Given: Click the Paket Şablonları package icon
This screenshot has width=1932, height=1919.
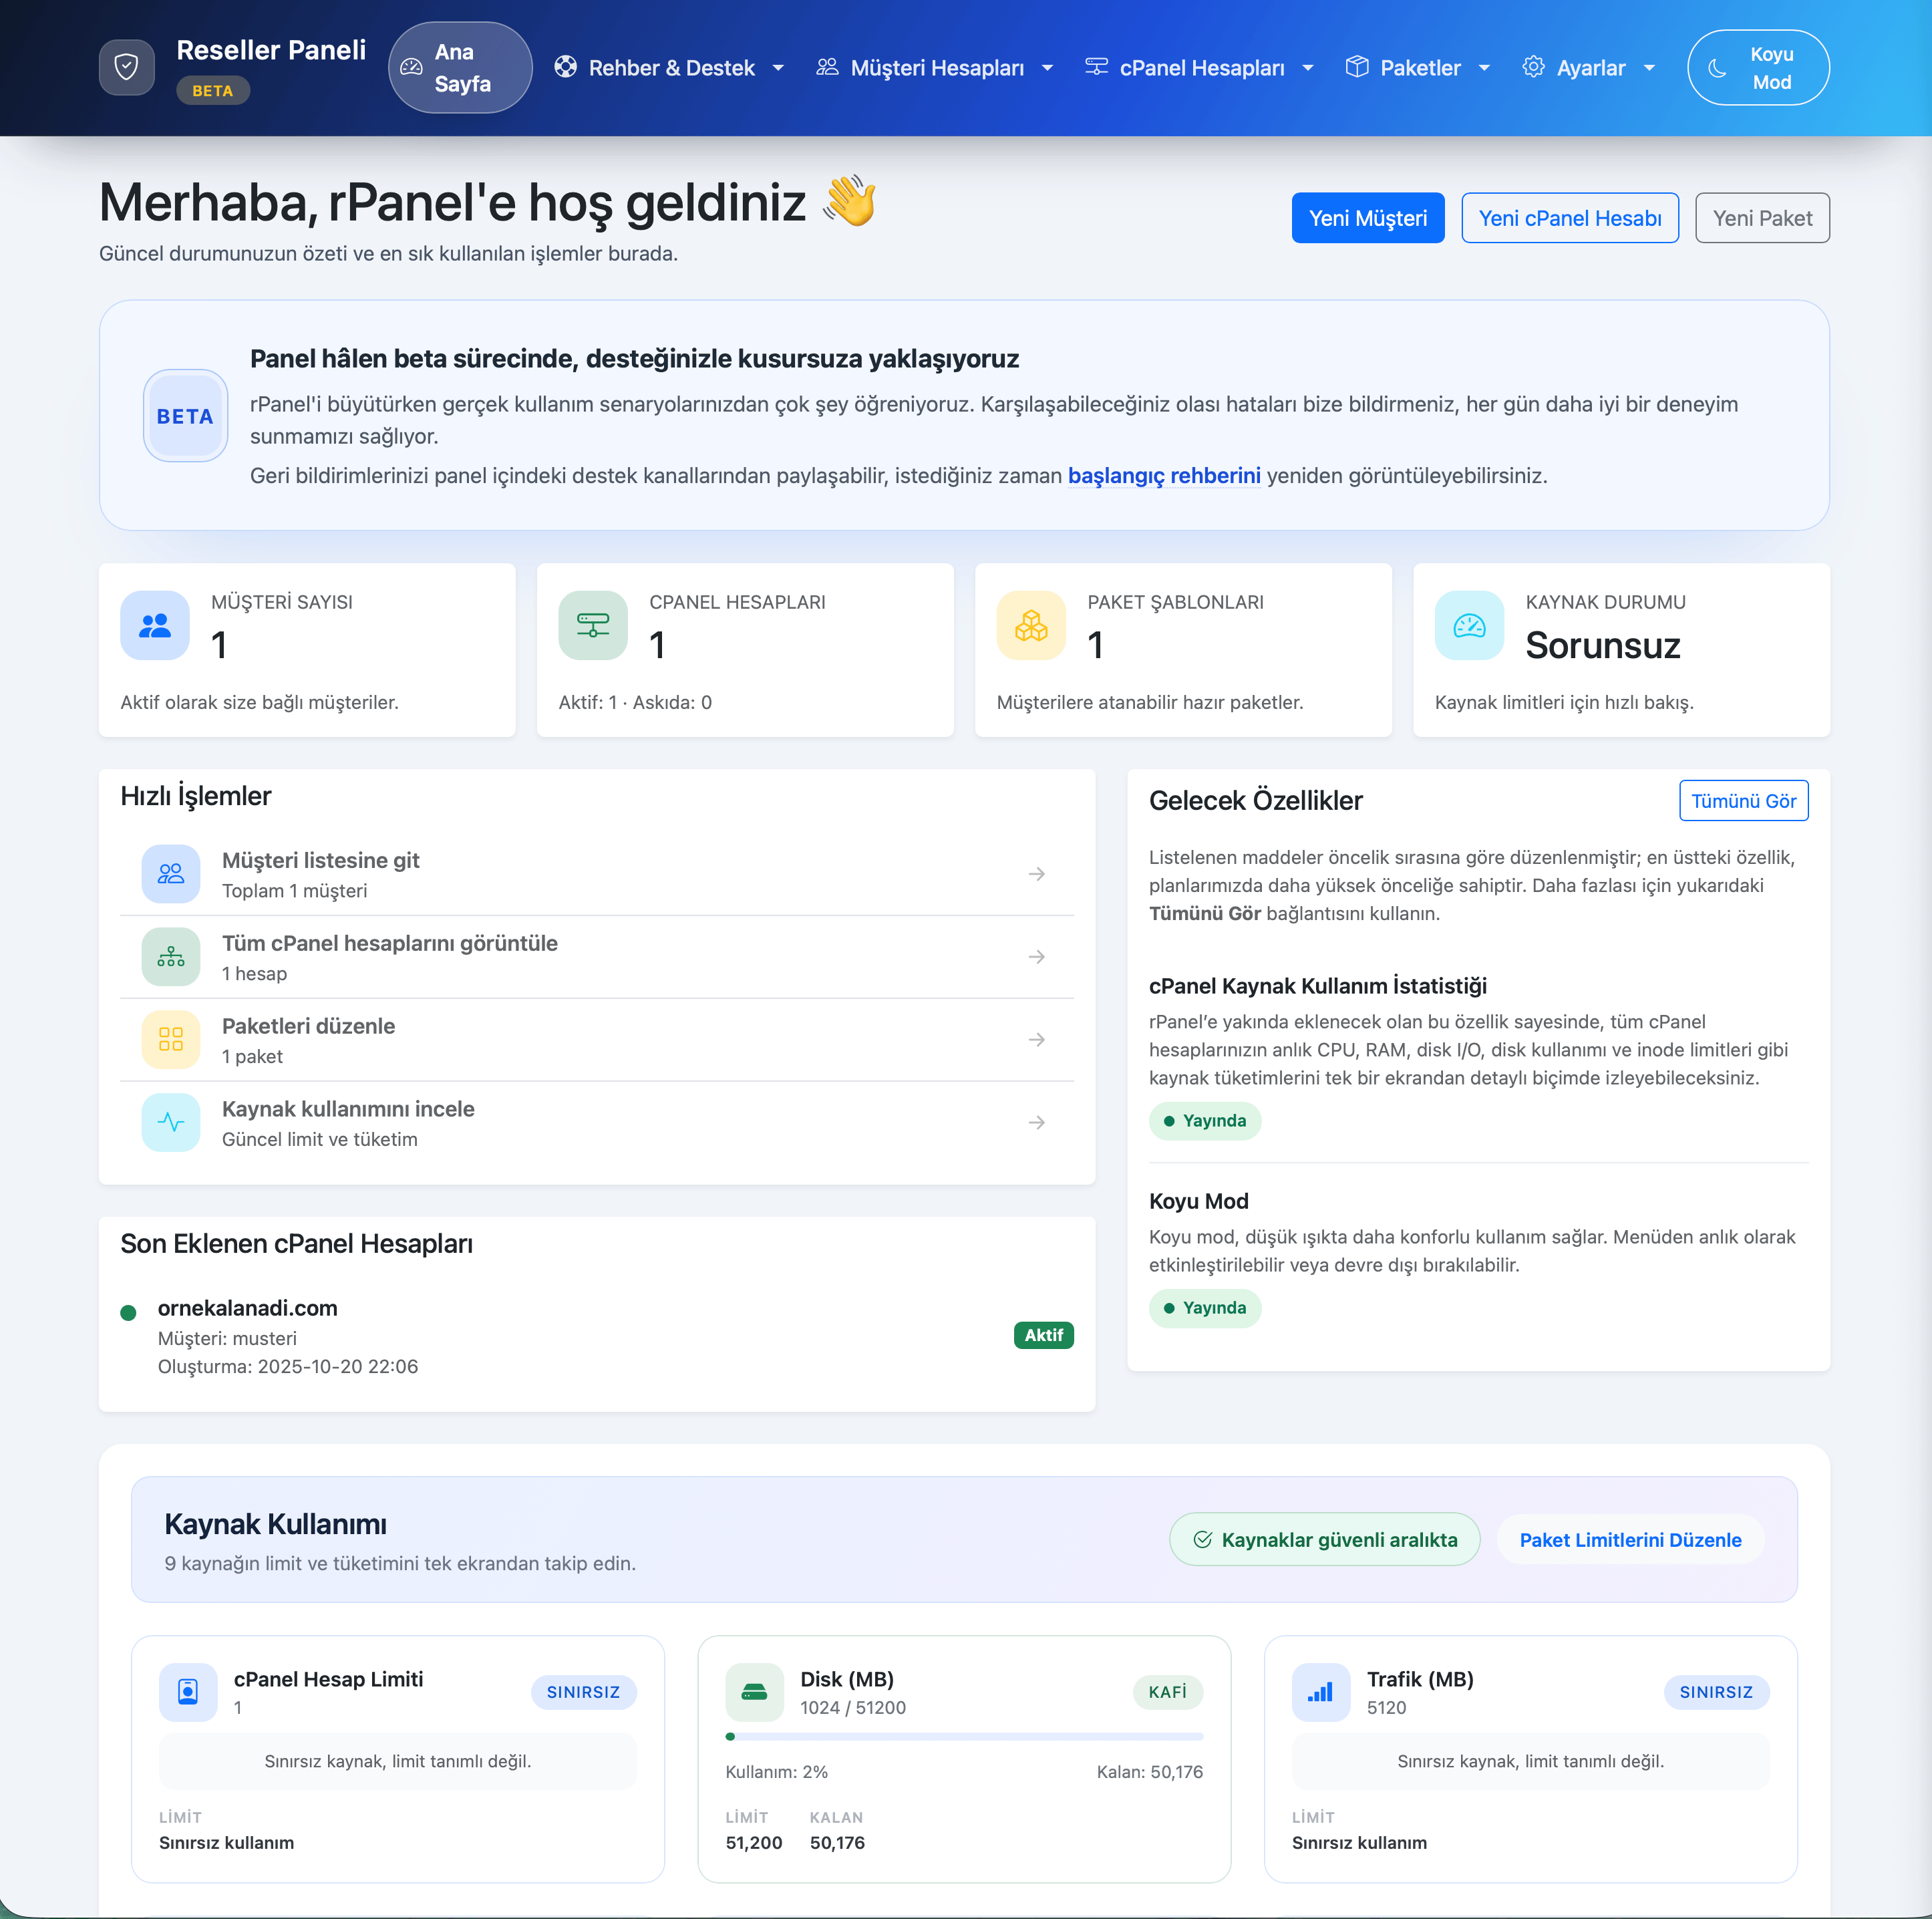Looking at the screenshot, I should click(1030, 625).
